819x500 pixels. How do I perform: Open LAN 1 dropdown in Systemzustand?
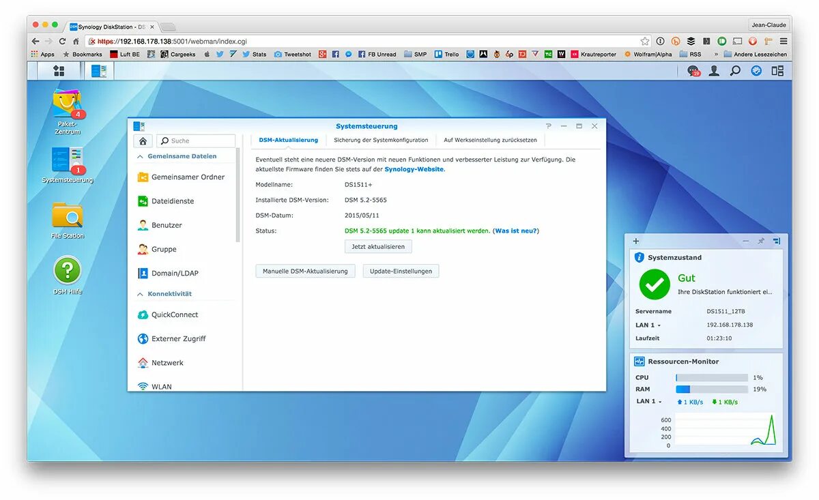tap(648, 325)
